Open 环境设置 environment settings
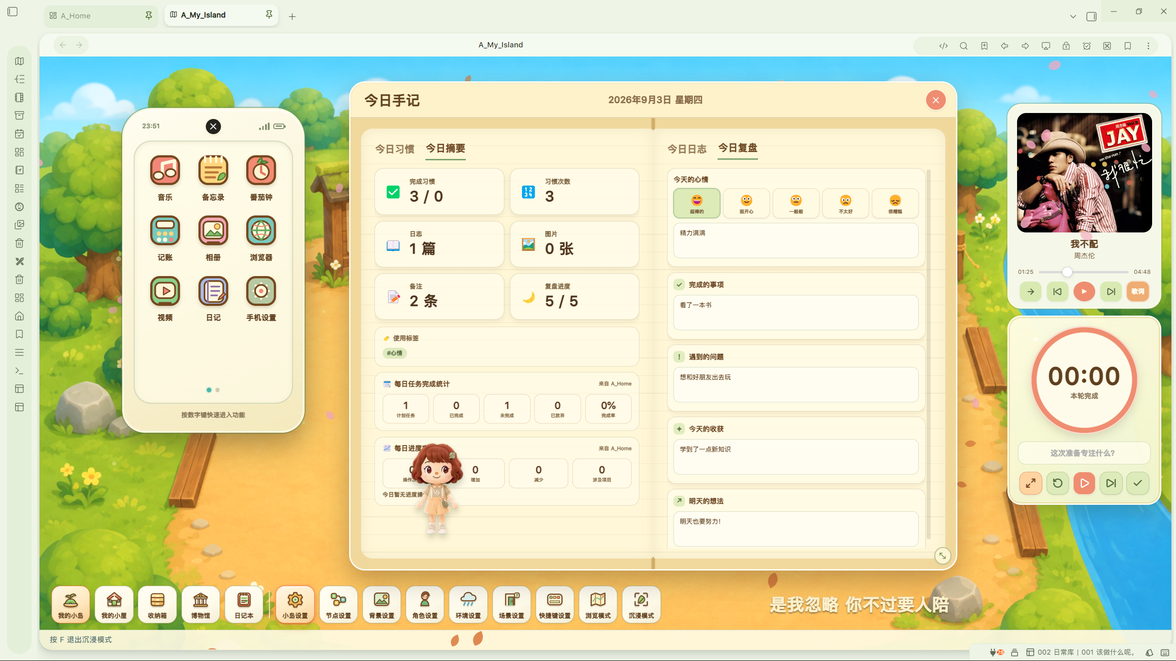Image resolution: width=1176 pixels, height=661 pixels. pos(468,605)
